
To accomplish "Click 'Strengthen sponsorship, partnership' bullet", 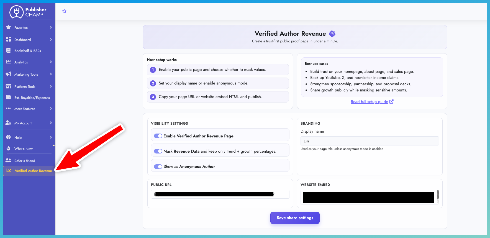I will (x=361, y=84).
